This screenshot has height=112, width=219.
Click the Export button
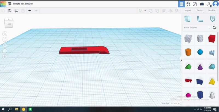pyautogui.click(x=200, y=10)
